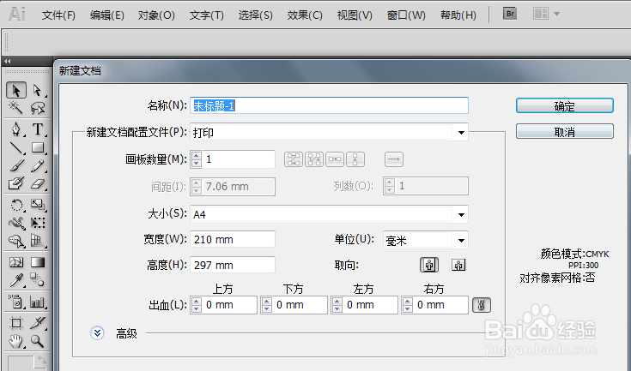Choose the Mesh tool
This screenshot has height=371, width=631.
(16, 262)
